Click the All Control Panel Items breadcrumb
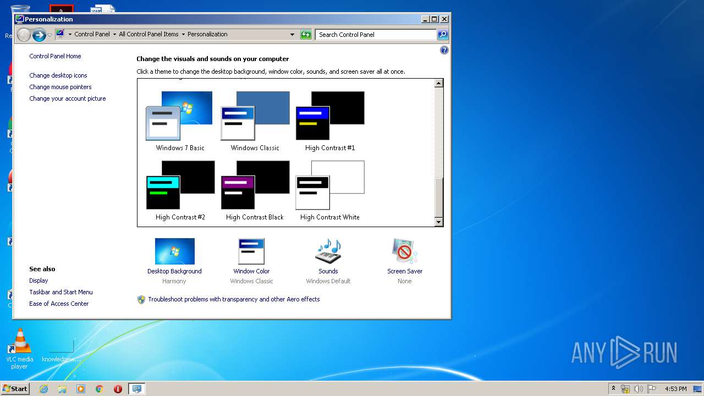The image size is (704, 396). tap(148, 34)
